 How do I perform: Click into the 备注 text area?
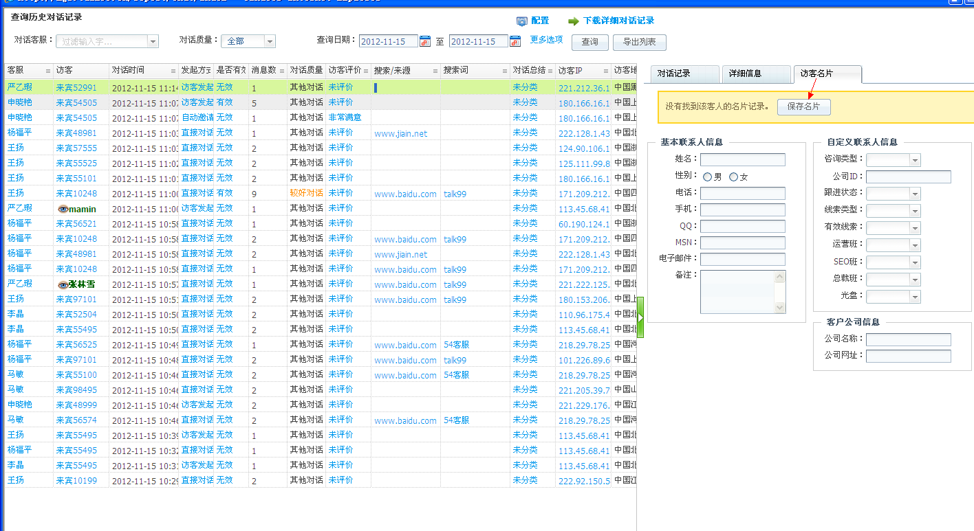[737, 292]
